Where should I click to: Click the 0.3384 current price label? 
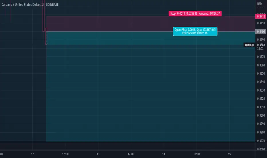pos(261,45)
